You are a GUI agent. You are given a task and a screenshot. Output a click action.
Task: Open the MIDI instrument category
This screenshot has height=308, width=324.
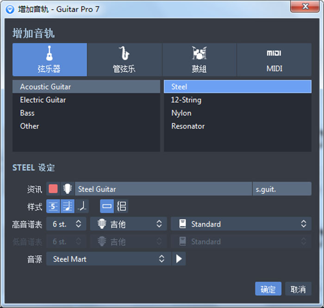point(274,60)
